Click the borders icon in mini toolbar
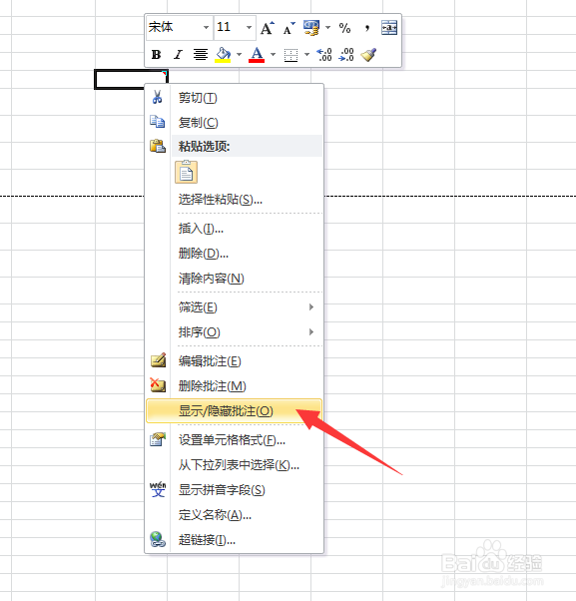This screenshot has height=601, width=576. [290, 55]
